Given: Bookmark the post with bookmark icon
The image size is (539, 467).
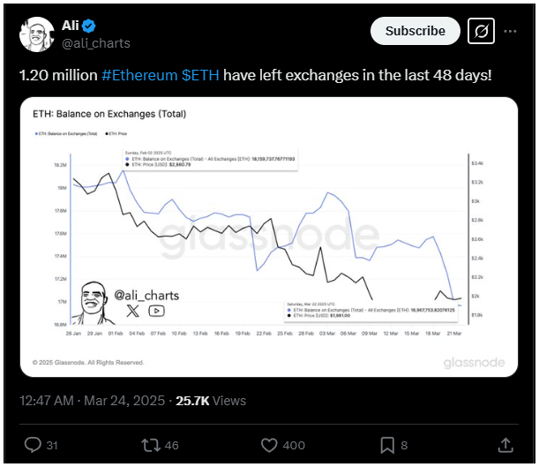Looking at the screenshot, I should [387, 445].
